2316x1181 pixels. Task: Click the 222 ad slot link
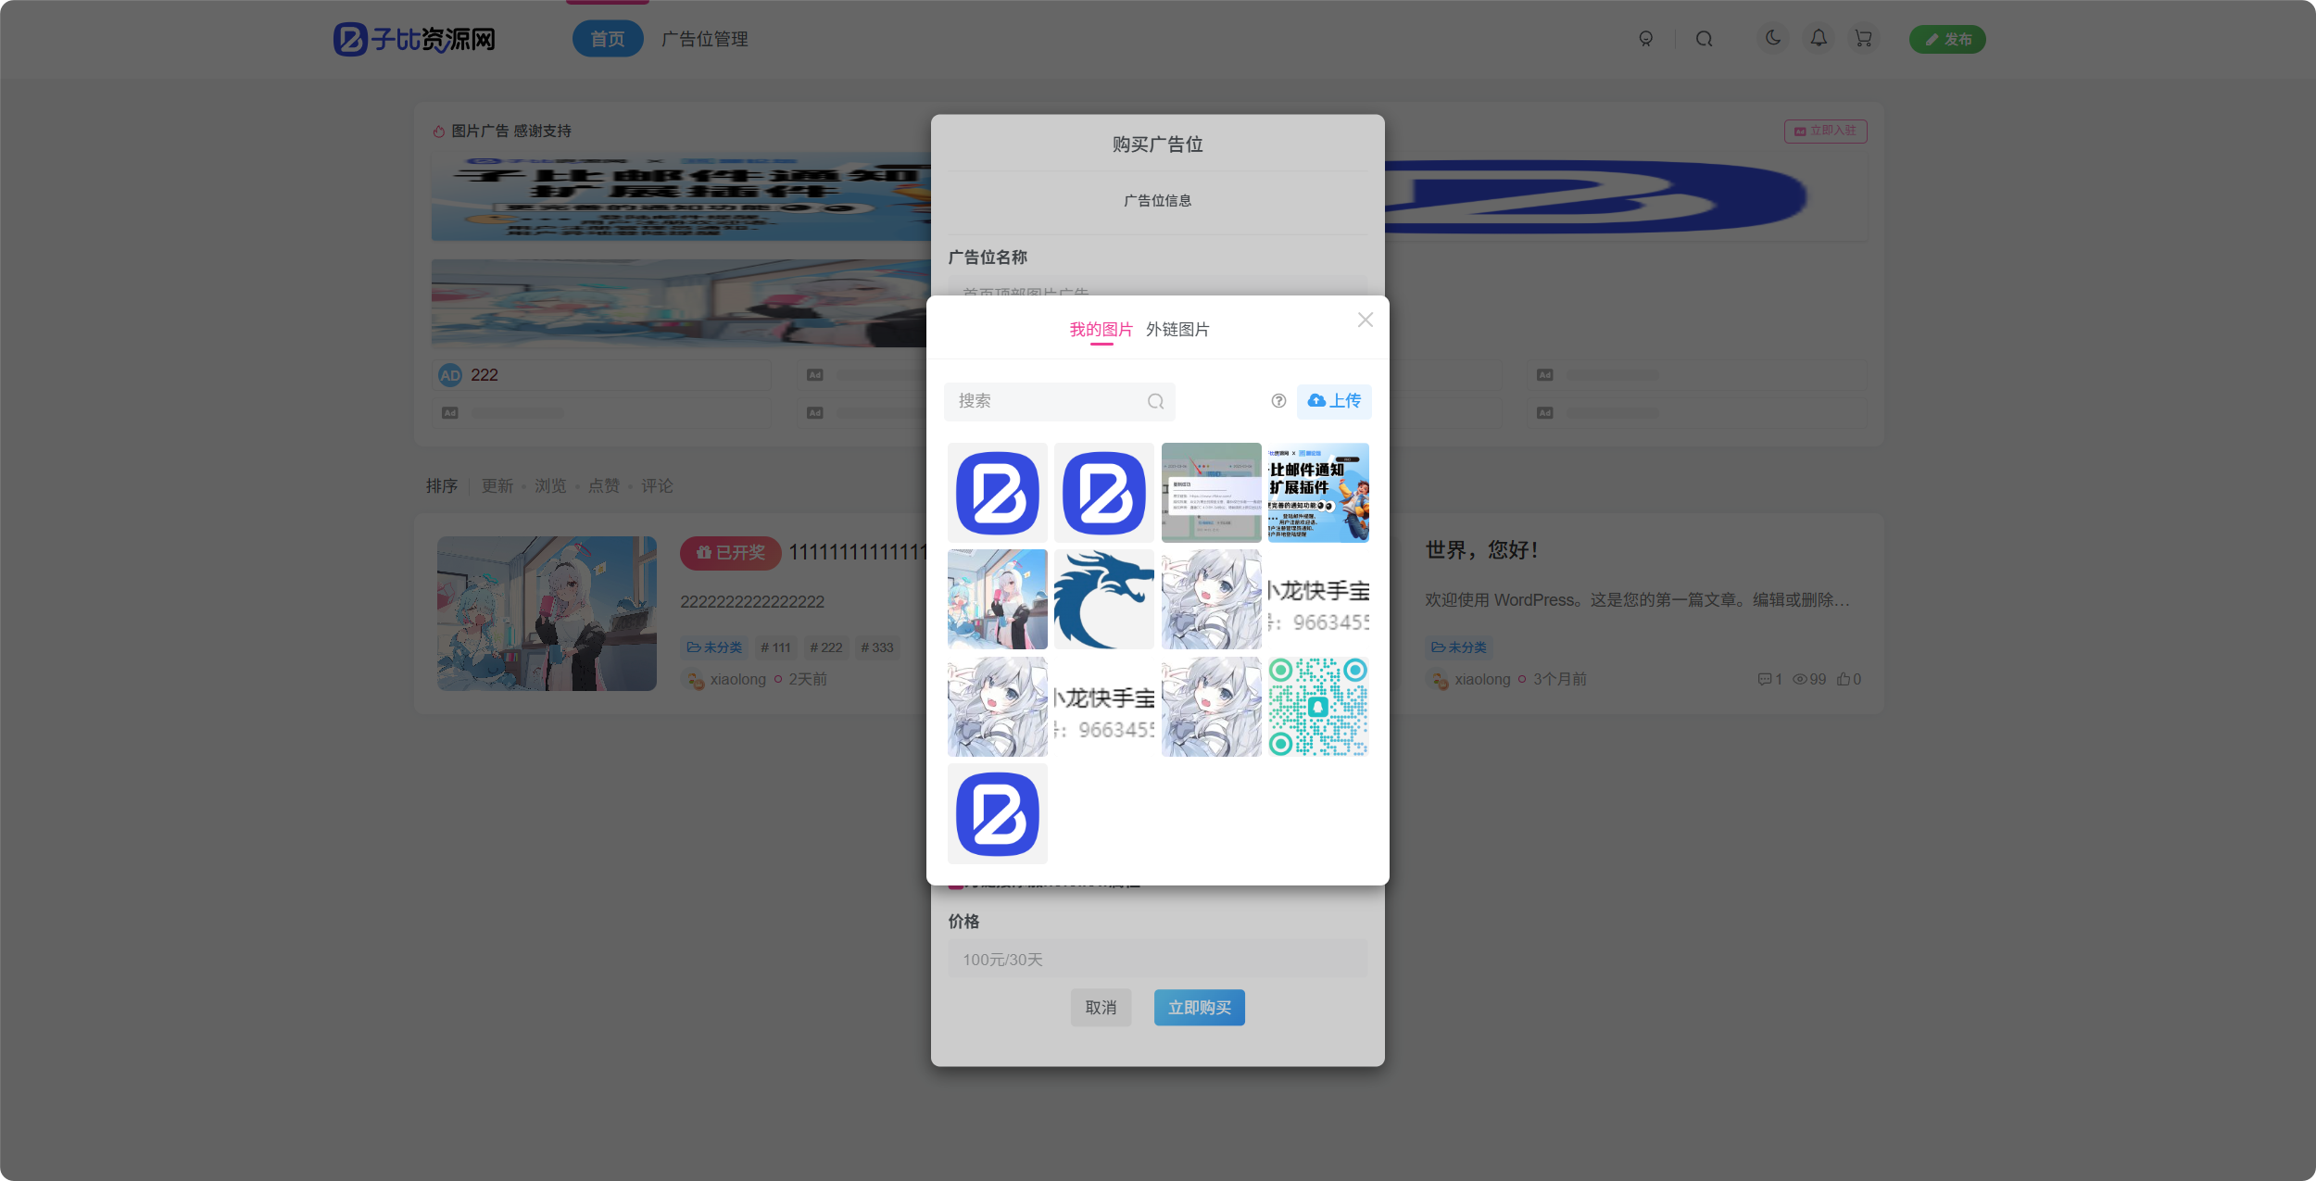(x=485, y=375)
